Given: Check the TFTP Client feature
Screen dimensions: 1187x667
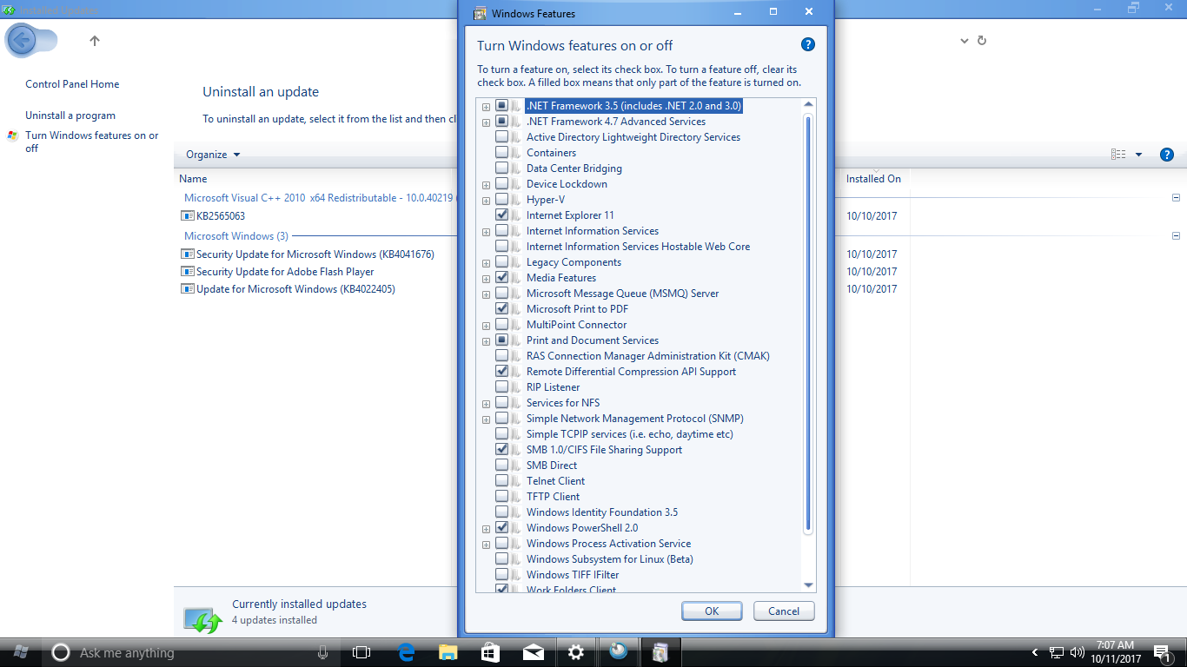Looking at the screenshot, I should (502, 497).
